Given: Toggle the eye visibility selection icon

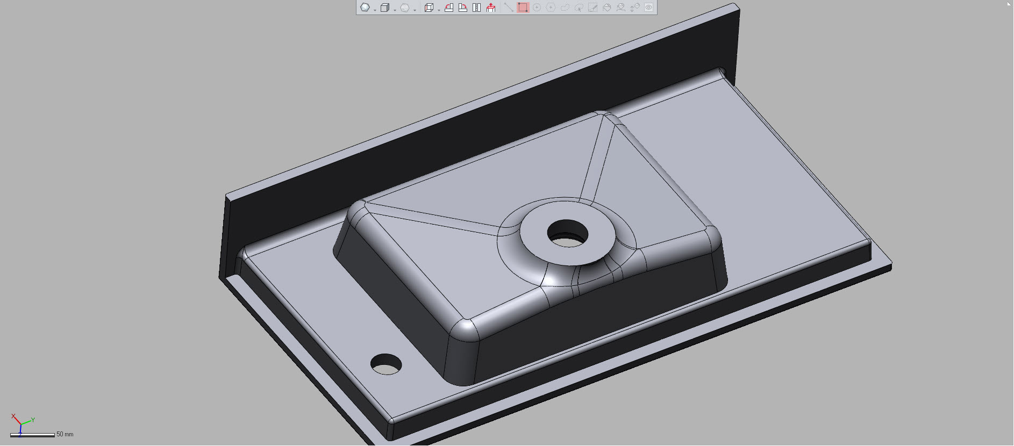Looking at the screenshot, I should [648, 8].
